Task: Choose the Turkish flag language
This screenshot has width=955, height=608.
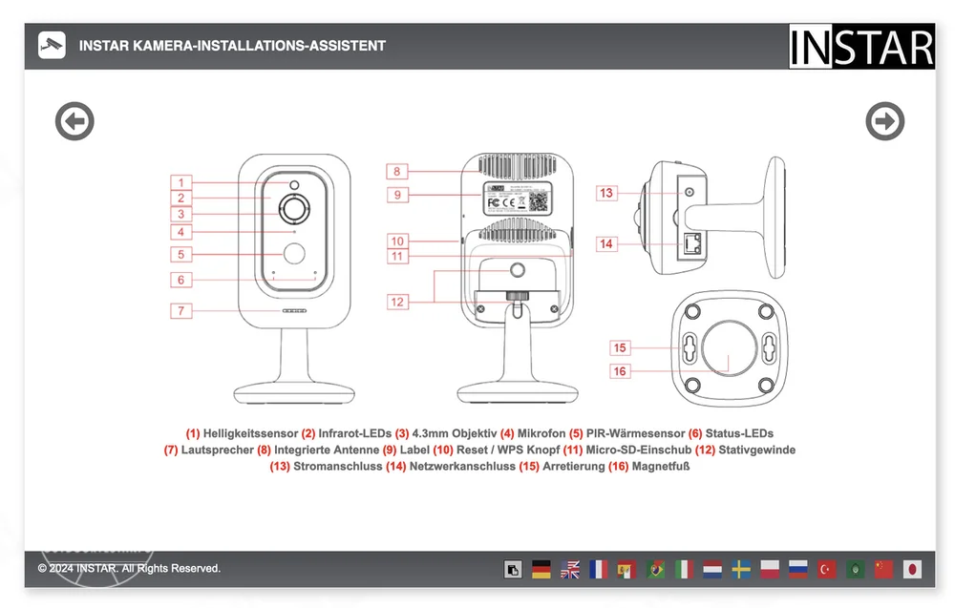Action: (x=827, y=570)
